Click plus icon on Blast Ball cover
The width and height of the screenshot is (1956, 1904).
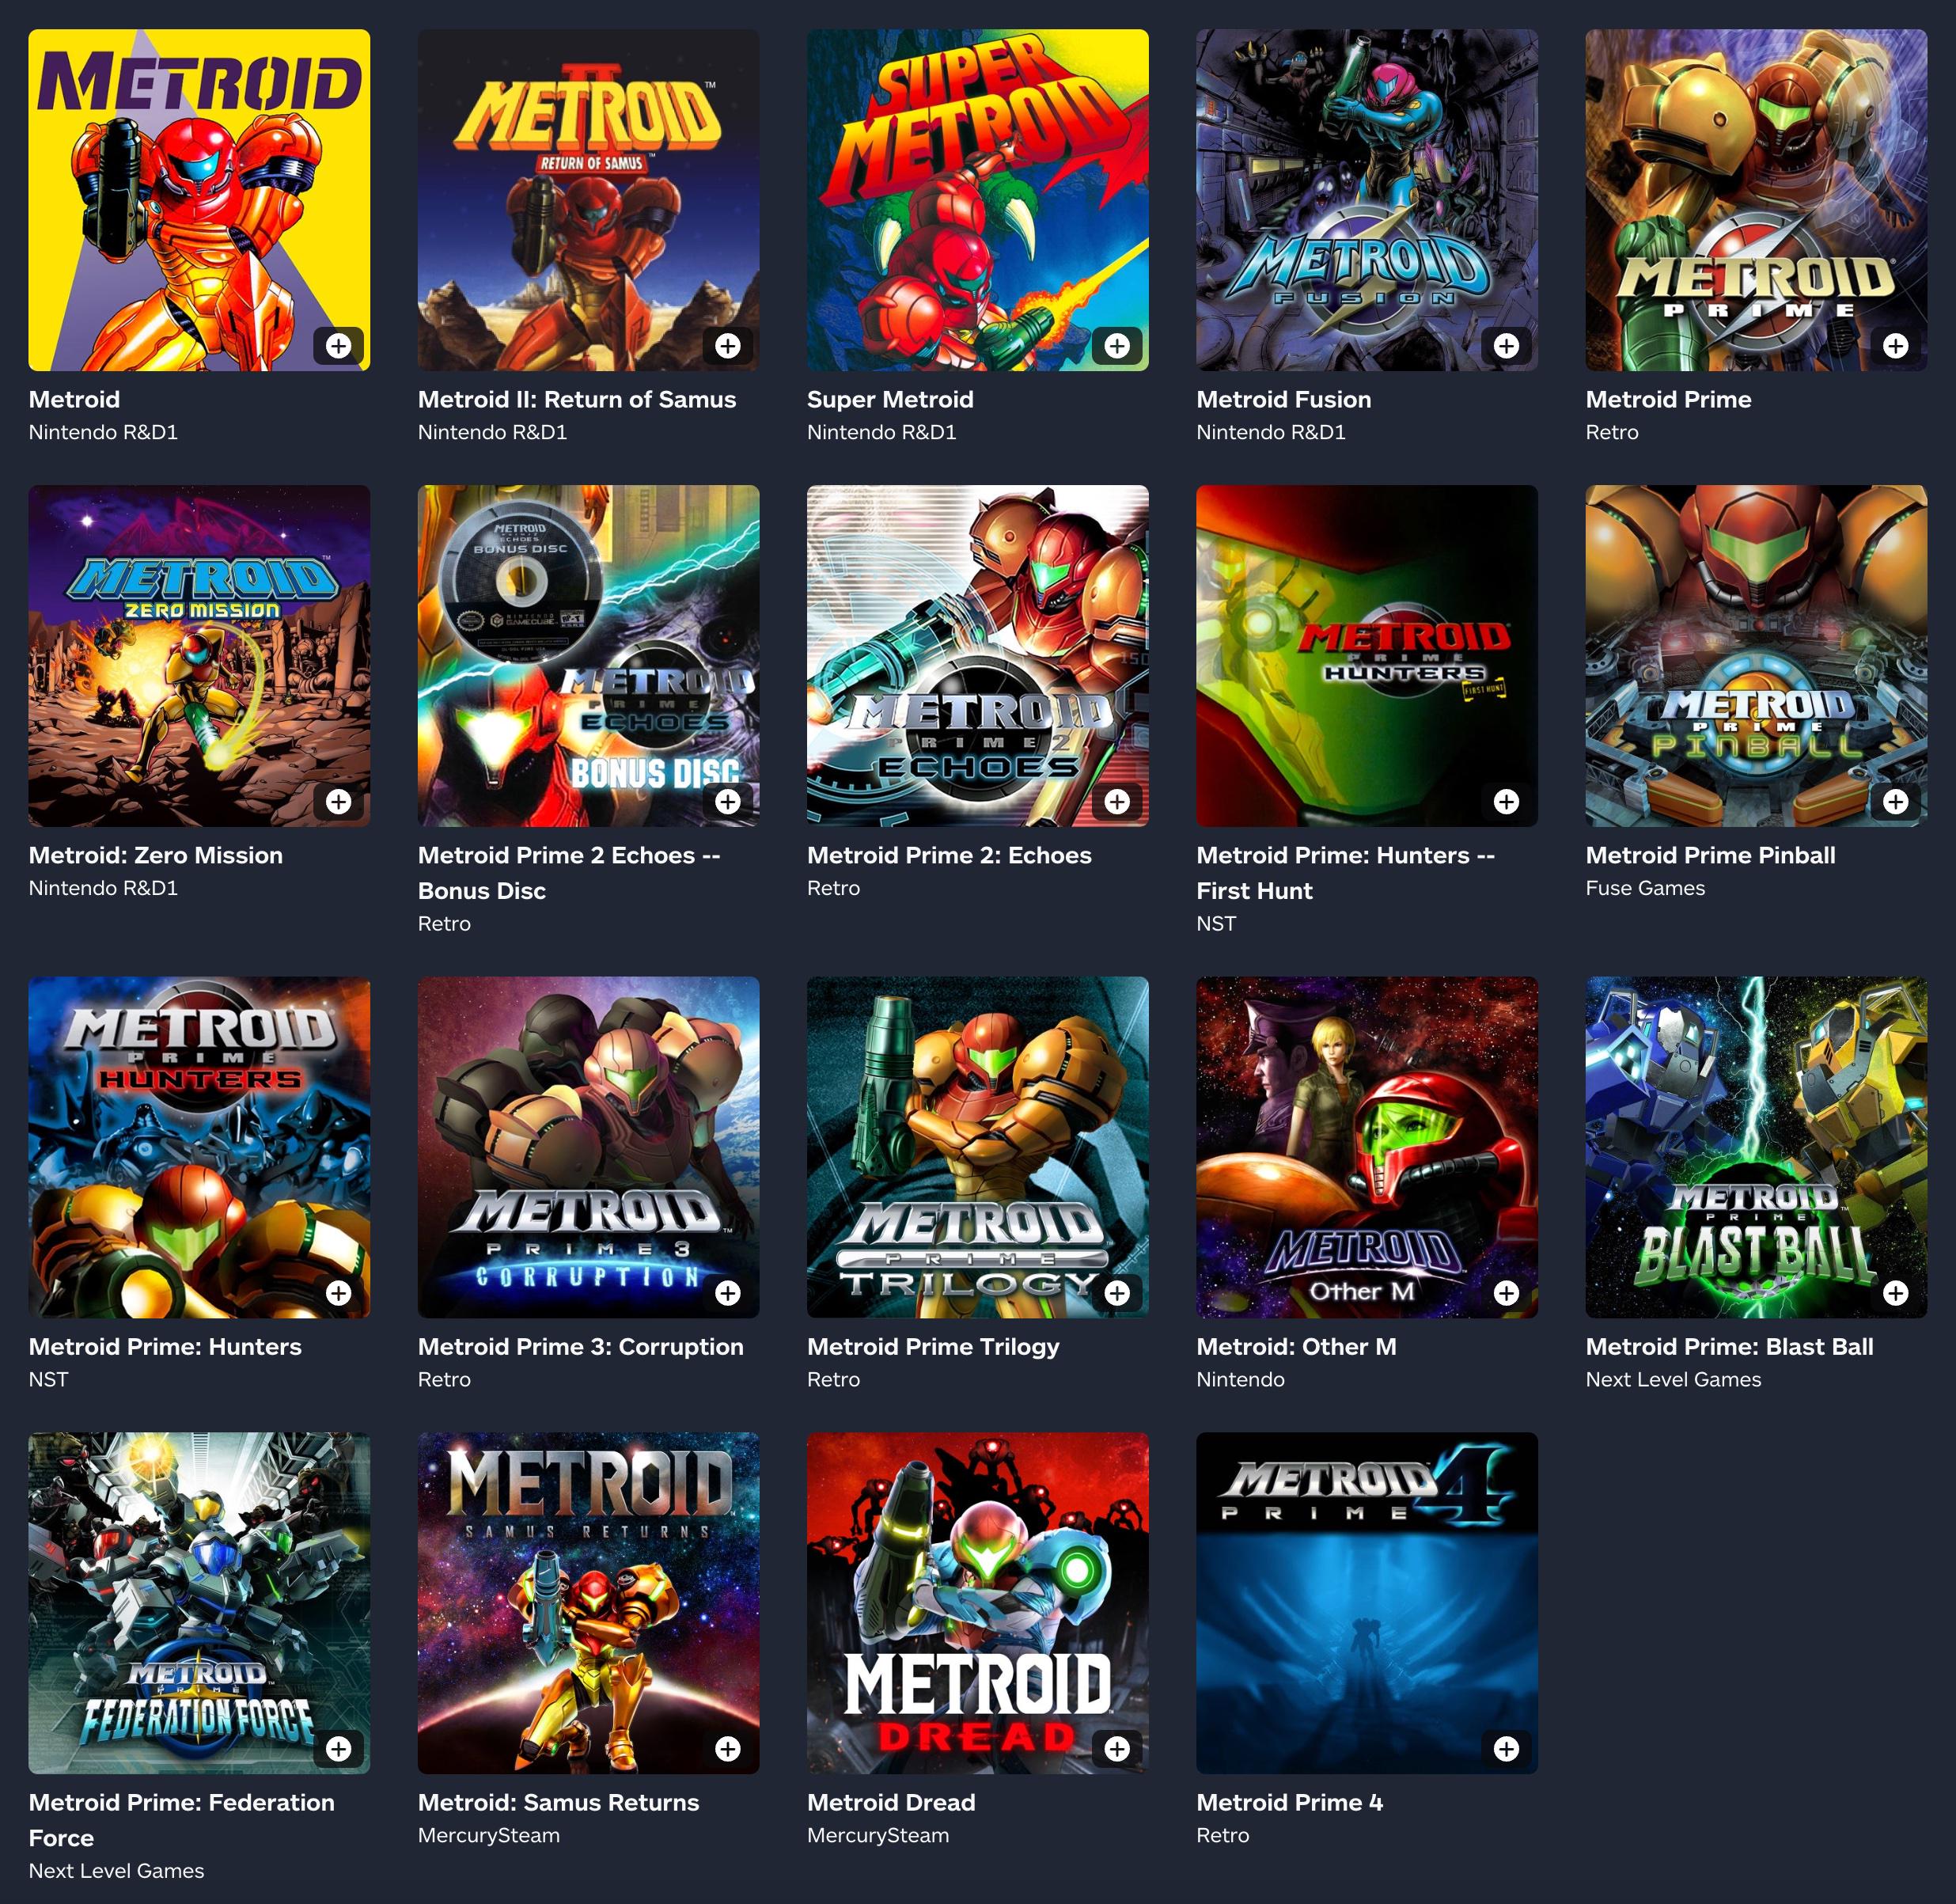[1895, 1293]
